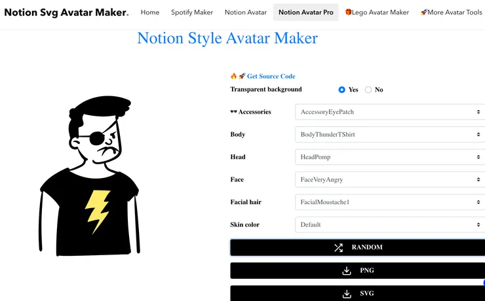The image size is (485, 301).
Task: Open the Accessories dropdown showing AccessoryEyePatch
Action: click(x=390, y=112)
